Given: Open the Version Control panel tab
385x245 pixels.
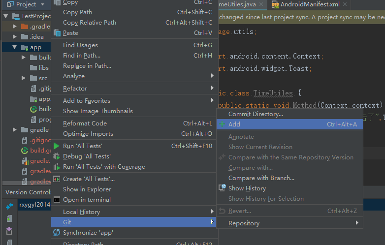Looking at the screenshot, I should click(28, 192).
